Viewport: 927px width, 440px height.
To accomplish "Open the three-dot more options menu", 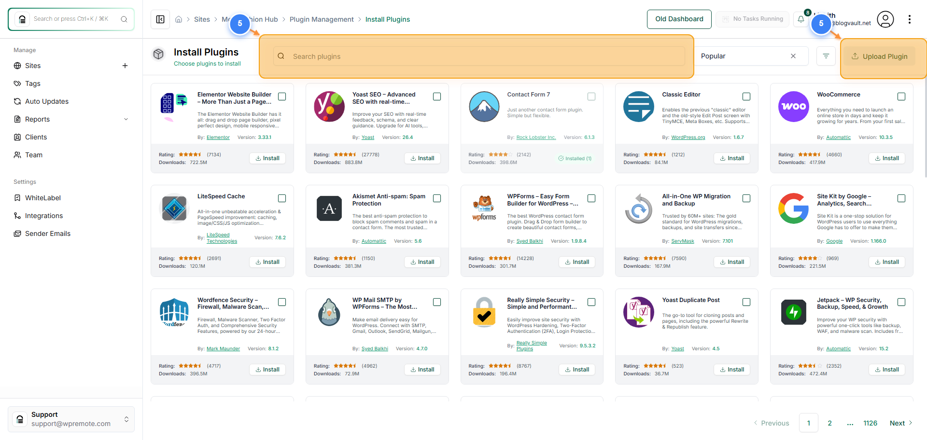I will [910, 19].
